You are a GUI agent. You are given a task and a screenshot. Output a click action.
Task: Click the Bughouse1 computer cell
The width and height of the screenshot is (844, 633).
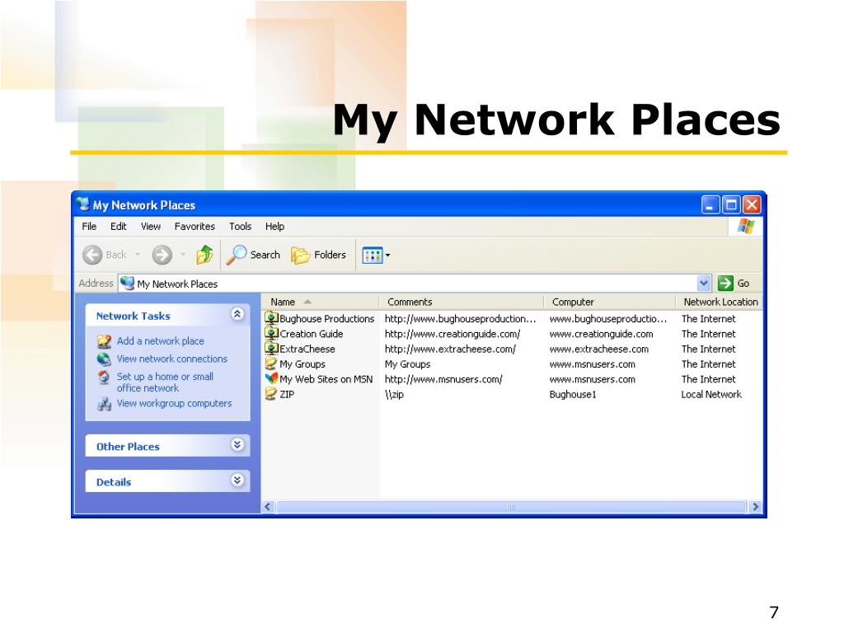tap(573, 394)
